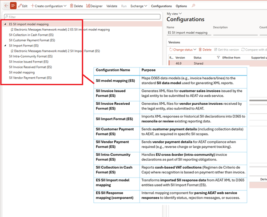Select SII Intra-Community Format (ES) tree item
This screenshot has width=267, height=217.
[x=31, y=56]
